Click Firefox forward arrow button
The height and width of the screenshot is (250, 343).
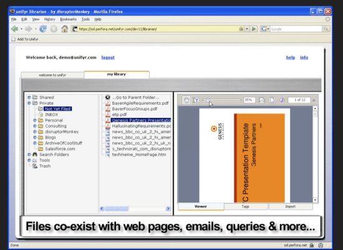[29, 29]
